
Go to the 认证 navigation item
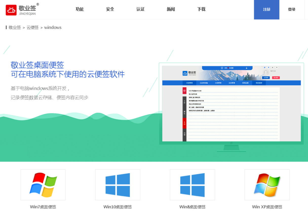click(x=140, y=9)
